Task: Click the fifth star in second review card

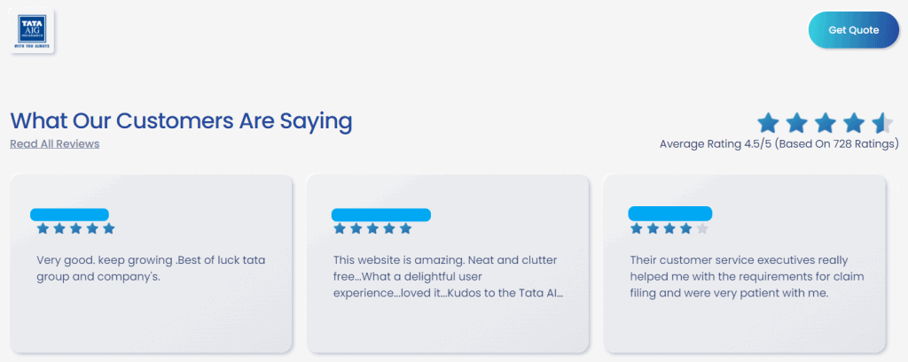Action: (x=405, y=228)
